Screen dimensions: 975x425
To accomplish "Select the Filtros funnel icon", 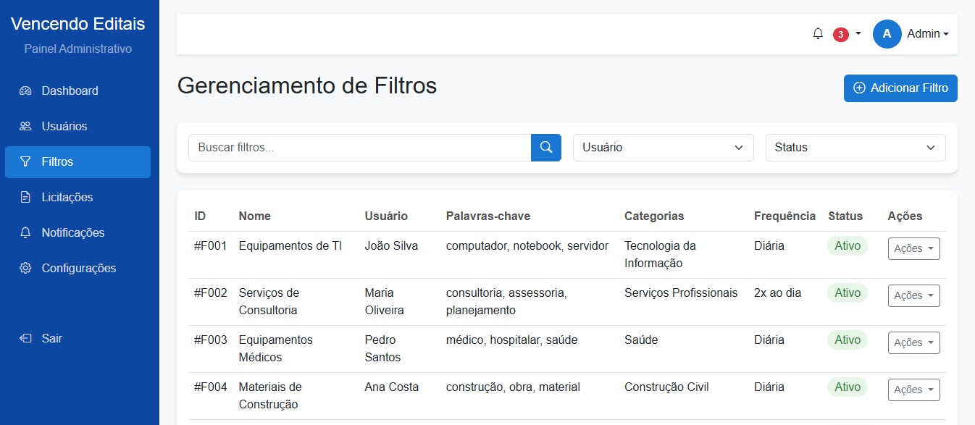I will (24, 161).
